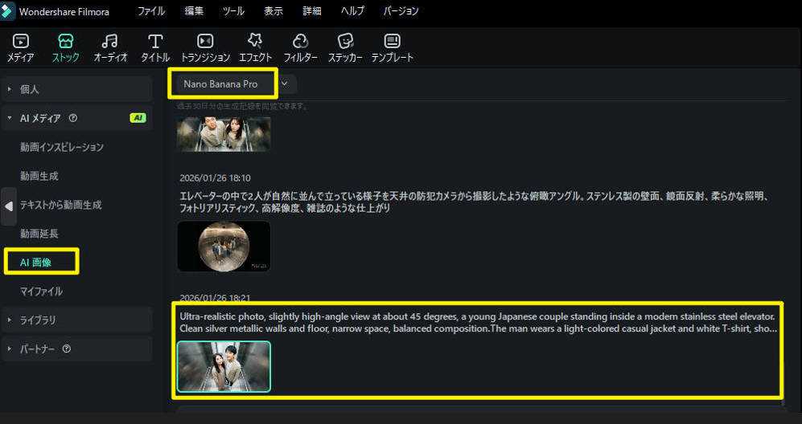Click help icon next to AI メディア
802x424 pixels.
click(73, 118)
